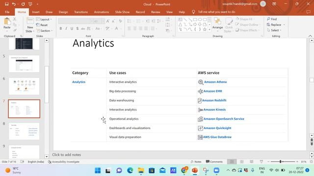Image resolution: width=314 pixels, height=176 pixels.
Task: Clear all formatting icon
Action: pos(120,21)
